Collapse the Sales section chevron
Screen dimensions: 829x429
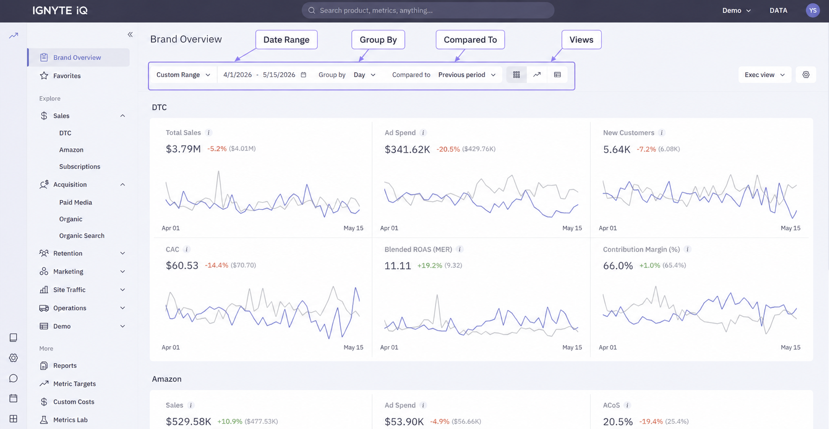click(122, 116)
